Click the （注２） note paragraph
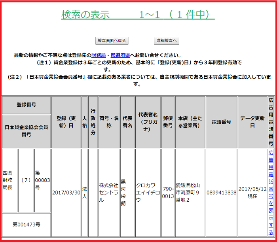The image size is (277, 242). click(139, 81)
